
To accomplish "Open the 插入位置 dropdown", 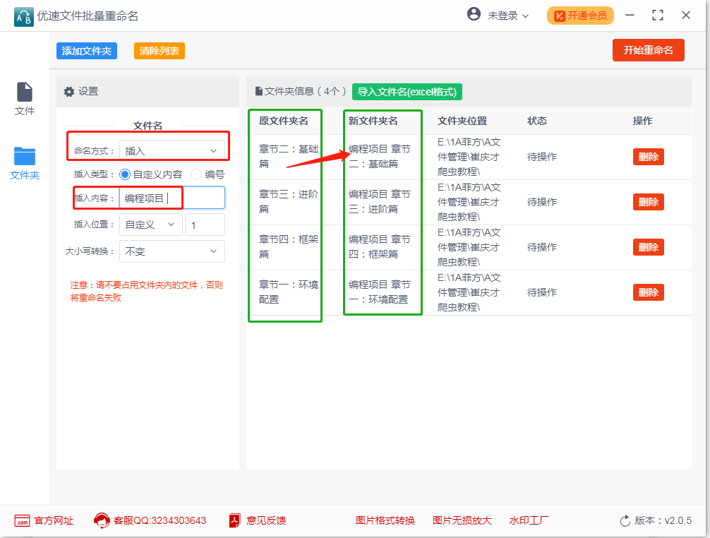I will pos(150,225).
